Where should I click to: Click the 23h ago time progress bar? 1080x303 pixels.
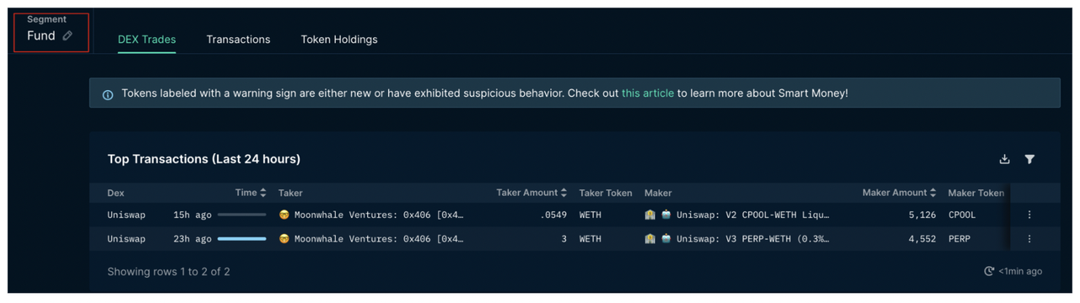click(x=241, y=239)
